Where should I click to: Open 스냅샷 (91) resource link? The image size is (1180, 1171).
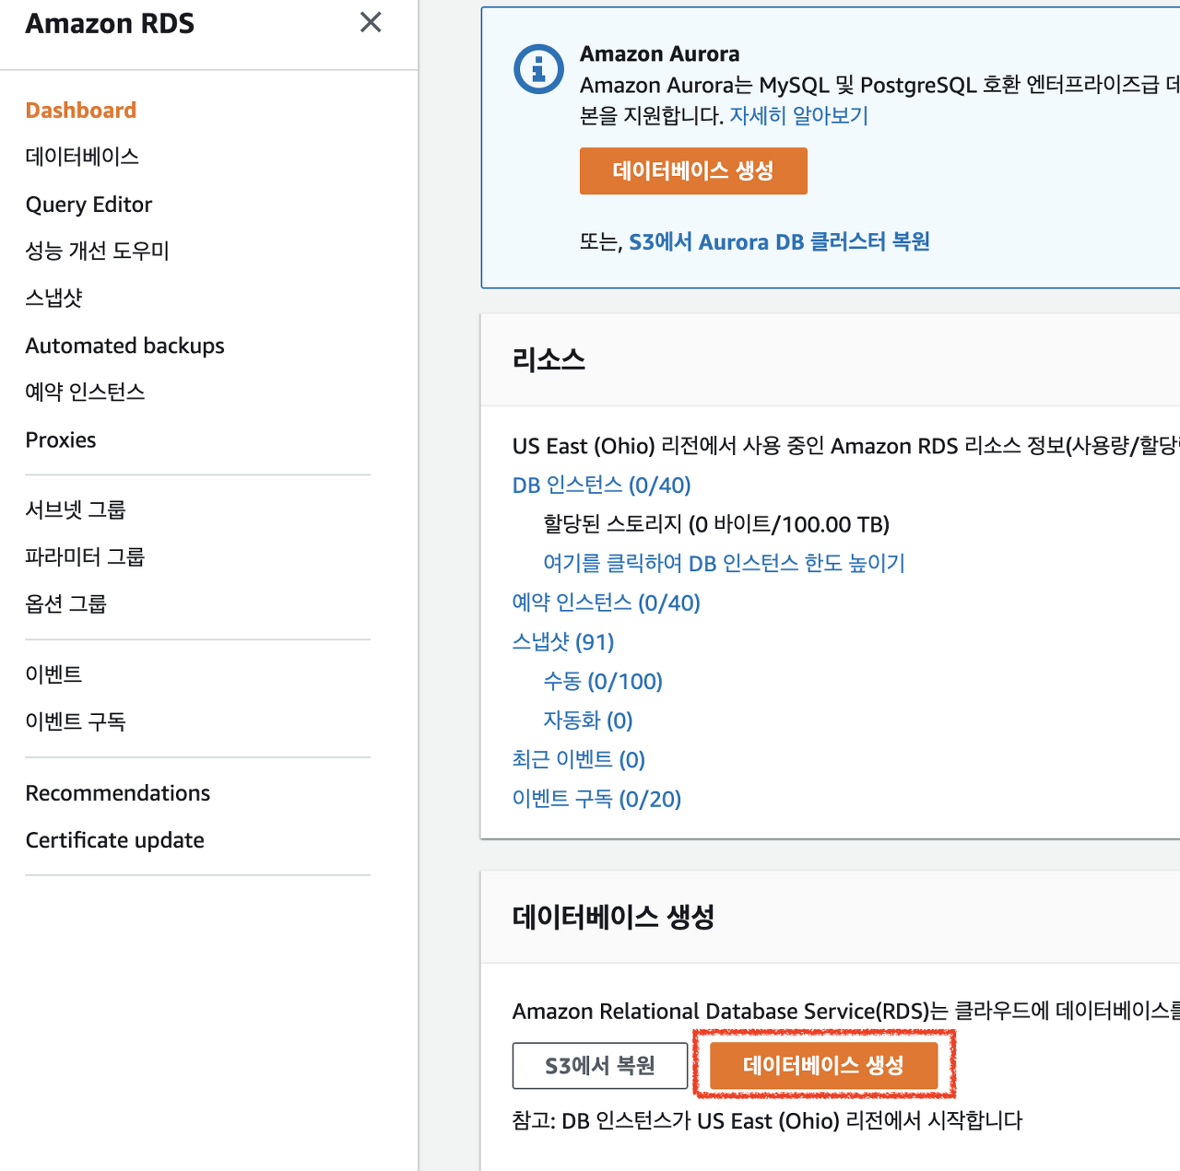[x=563, y=642]
